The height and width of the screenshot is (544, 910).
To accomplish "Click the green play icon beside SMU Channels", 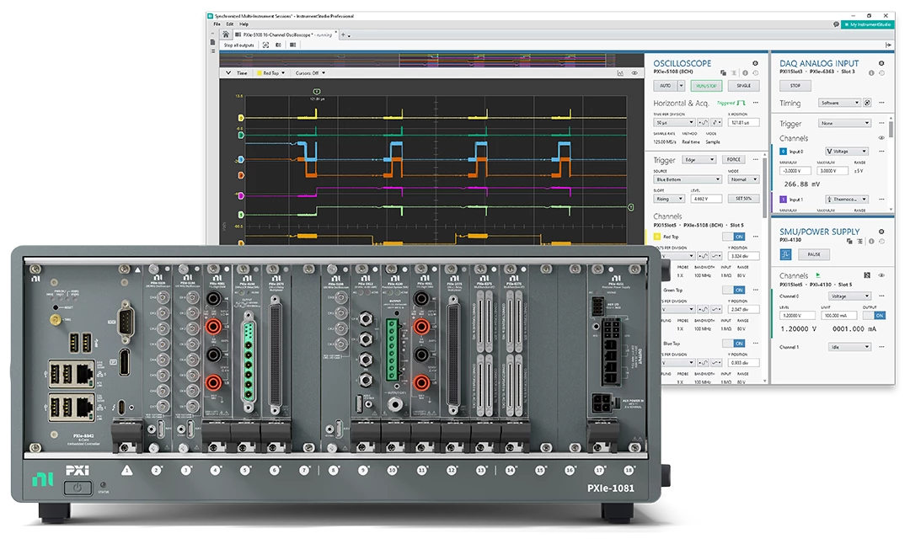I will [818, 275].
